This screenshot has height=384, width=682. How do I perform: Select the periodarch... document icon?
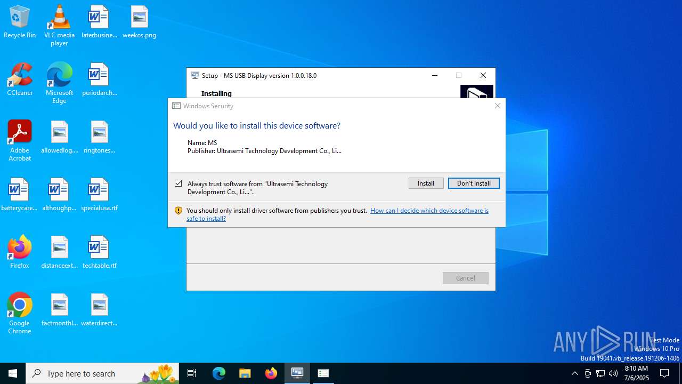pyautogui.click(x=99, y=79)
